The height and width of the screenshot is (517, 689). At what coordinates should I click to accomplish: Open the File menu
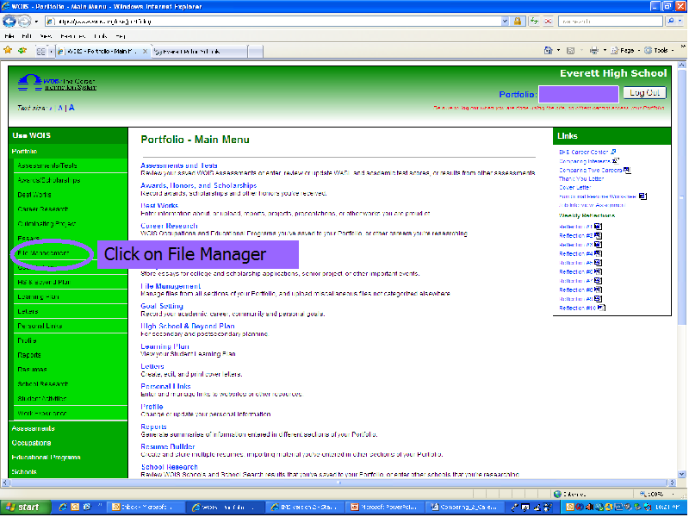coord(9,36)
